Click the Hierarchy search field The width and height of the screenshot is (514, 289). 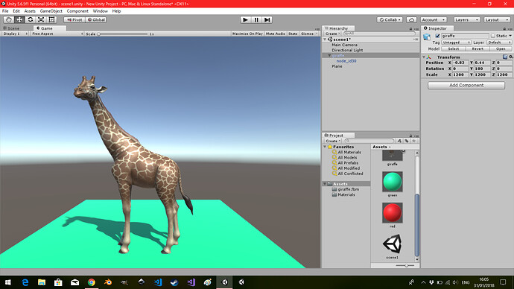380,34
